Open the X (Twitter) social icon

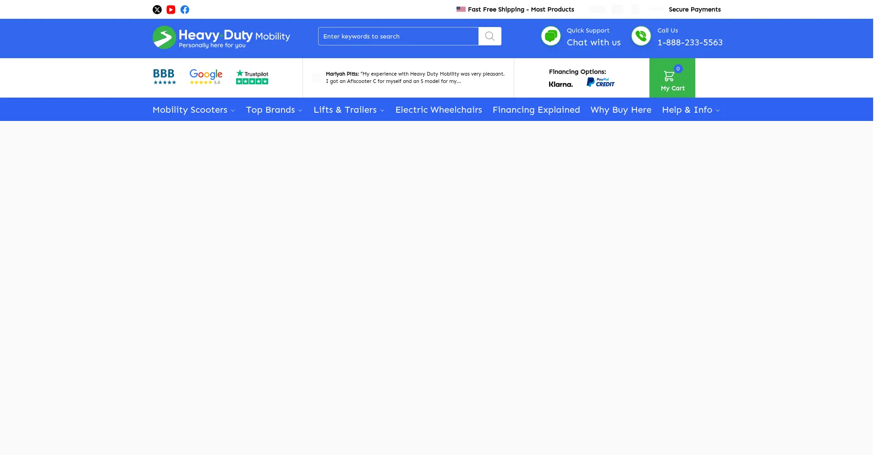(157, 10)
